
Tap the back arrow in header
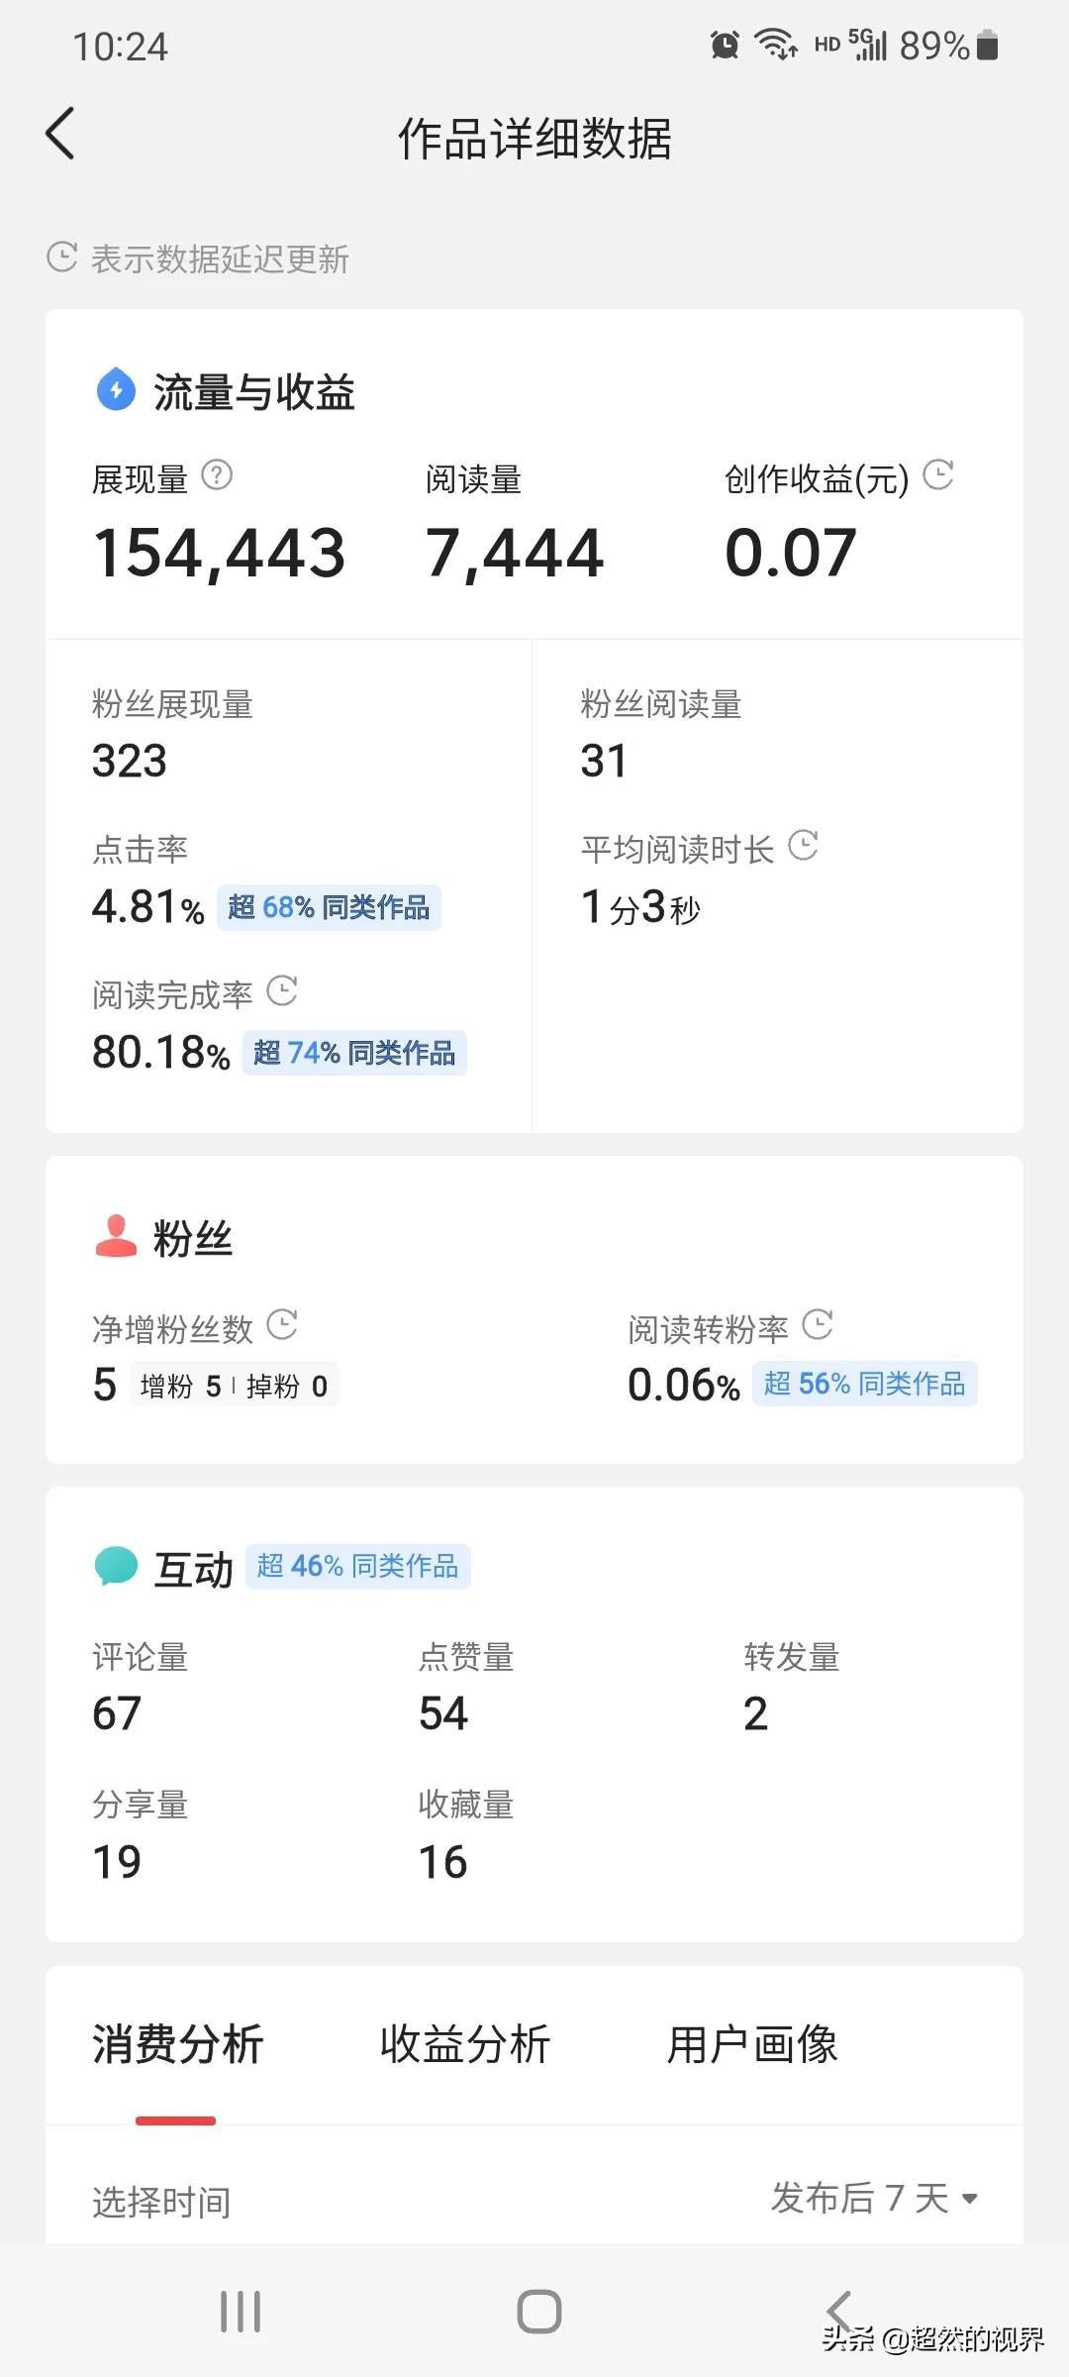click(x=60, y=134)
